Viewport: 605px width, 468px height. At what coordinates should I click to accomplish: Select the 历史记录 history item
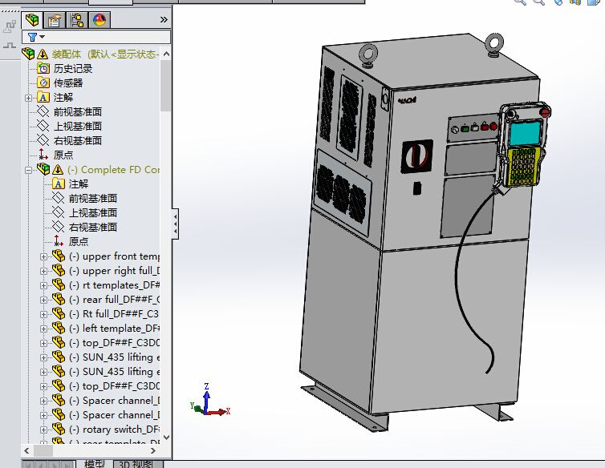point(73,69)
